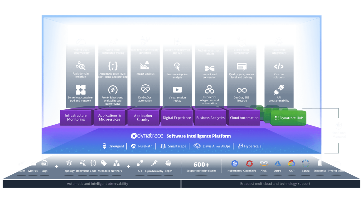Select the Digital Experience tab
The image size is (362, 204).
coord(177,118)
